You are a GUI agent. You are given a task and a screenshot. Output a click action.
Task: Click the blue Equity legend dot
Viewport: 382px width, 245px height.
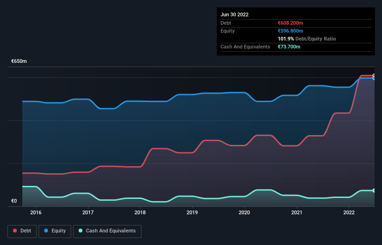(x=46, y=231)
